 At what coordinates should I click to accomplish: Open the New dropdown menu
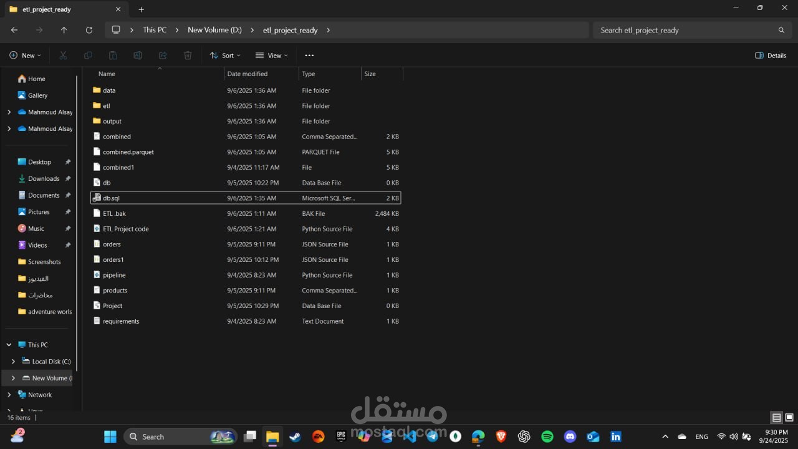pos(25,56)
